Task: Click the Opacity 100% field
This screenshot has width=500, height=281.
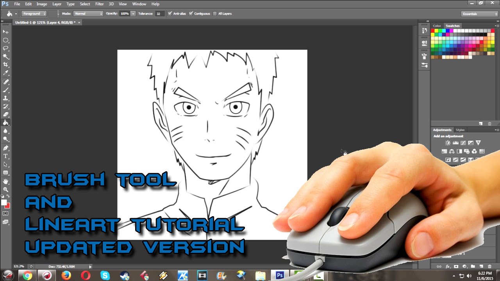Action: (x=125, y=13)
